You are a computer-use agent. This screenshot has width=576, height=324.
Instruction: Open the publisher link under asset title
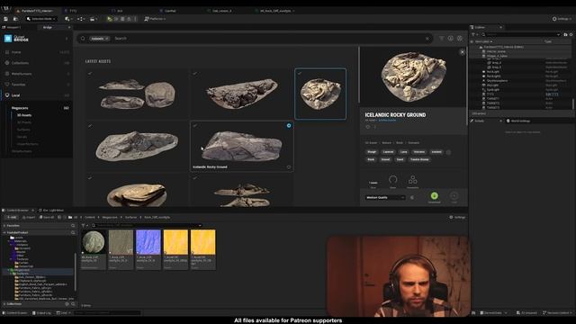[x=387, y=120]
